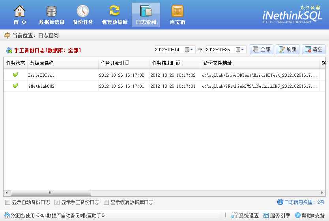
Task: Click start time 2012-10-26 16:17:31
Action: pos(122,86)
